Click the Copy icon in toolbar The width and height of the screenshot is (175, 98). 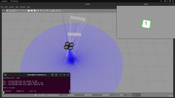48,11
